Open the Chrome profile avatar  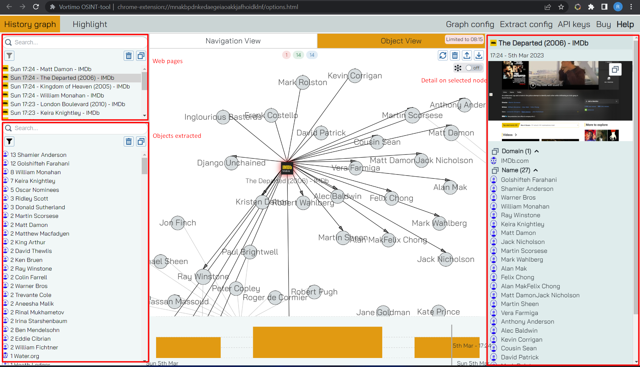[618, 7]
